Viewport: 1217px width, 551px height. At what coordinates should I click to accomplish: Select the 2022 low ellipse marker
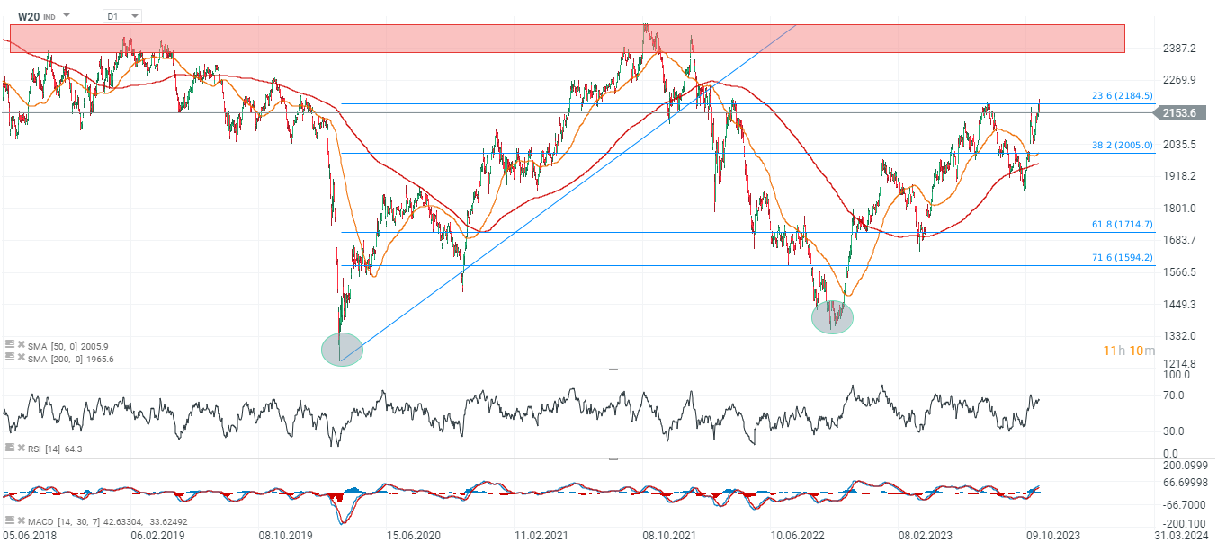pos(832,317)
